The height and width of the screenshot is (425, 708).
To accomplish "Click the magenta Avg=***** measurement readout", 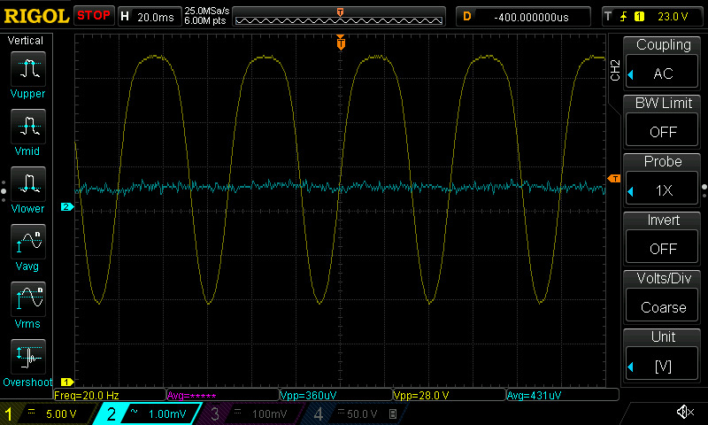I will tap(223, 395).
